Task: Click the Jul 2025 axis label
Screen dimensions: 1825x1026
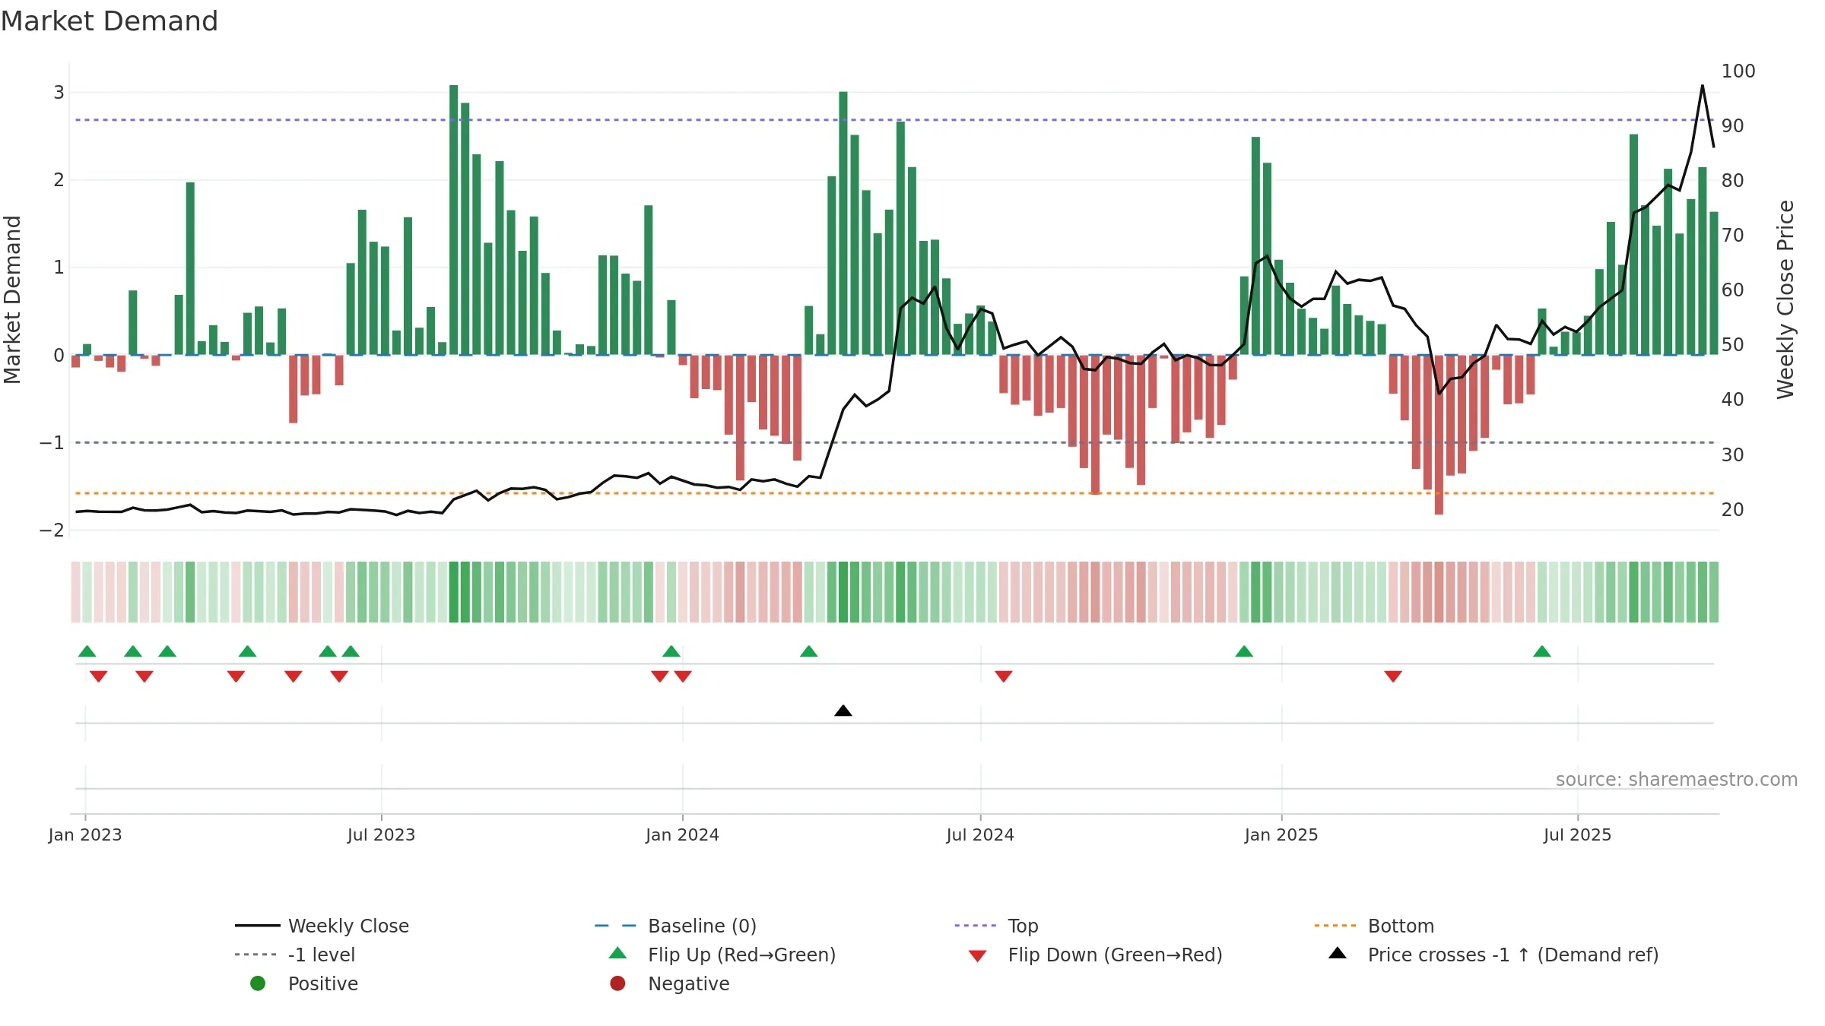Action: (1577, 834)
